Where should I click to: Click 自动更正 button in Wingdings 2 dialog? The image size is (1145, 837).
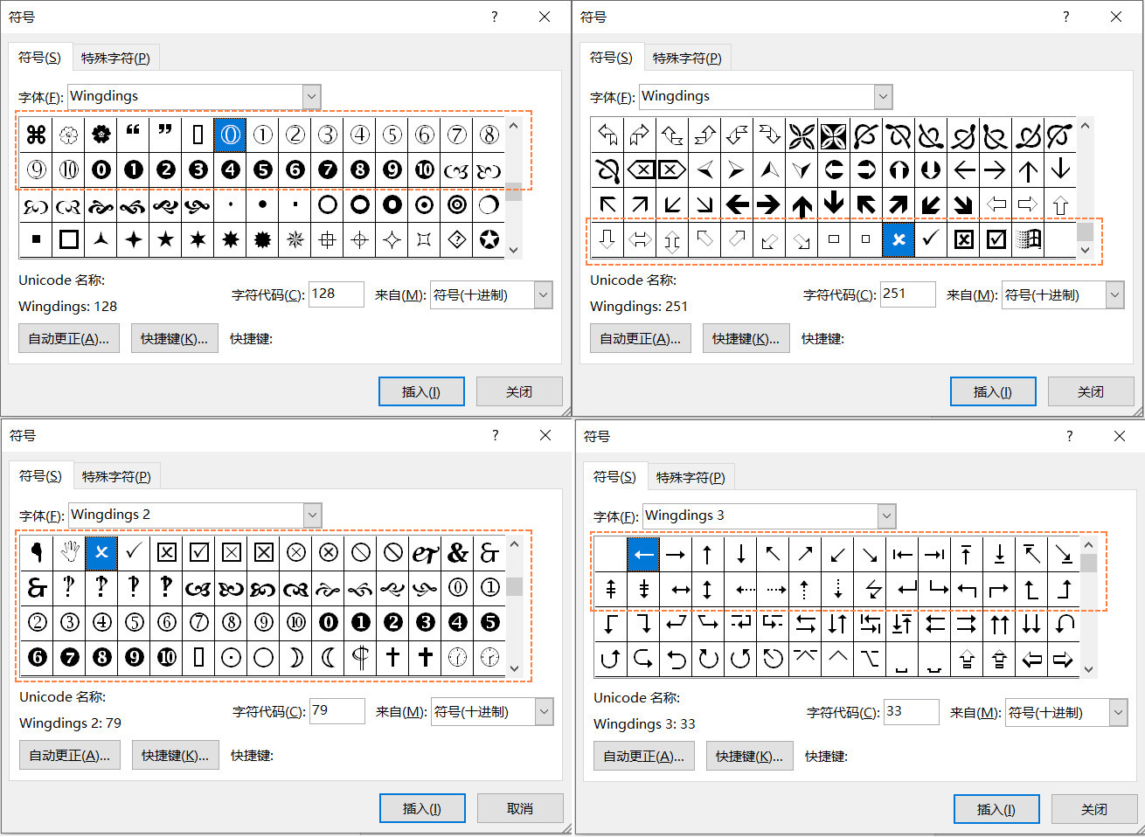[x=70, y=756]
